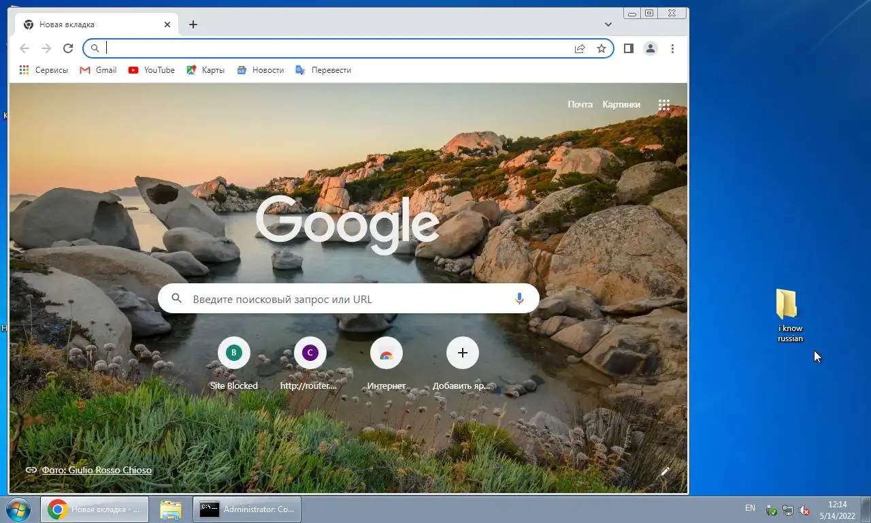The width and height of the screenshot is (871, 523).
Task: Open the Картинки link
Action: coord(621,104)
